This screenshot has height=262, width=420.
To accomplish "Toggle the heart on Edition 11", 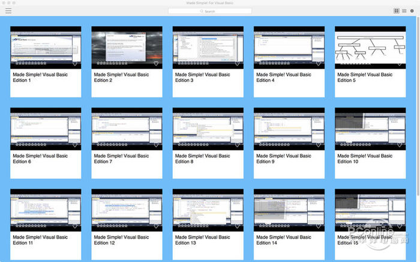I will [x=75, y=226].
